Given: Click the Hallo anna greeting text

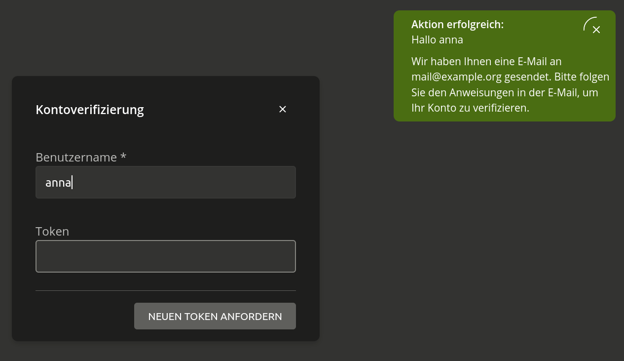Looking at the screenshot, I should [x=437, y=40].
